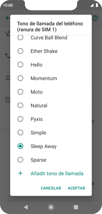Tap the Android home circle button
This screenshot has height=214, width=102.
click(x=51, y=207)
